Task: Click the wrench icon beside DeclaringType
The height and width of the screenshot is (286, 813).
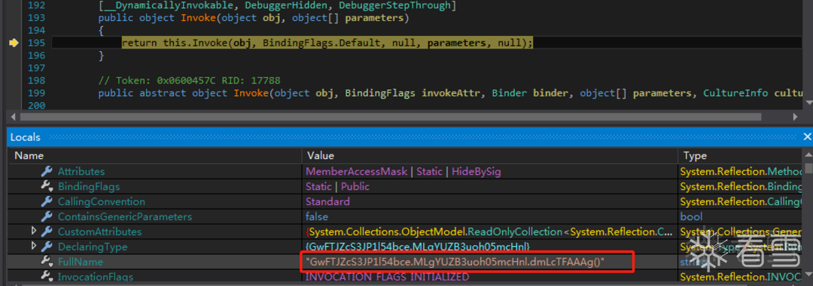Action: pyautogui.click(x=47, y=247)
